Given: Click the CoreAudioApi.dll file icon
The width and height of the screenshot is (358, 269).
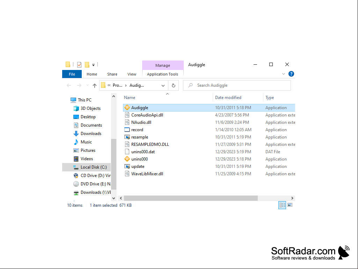Looking at the screenshot, I should pos(127,115).
